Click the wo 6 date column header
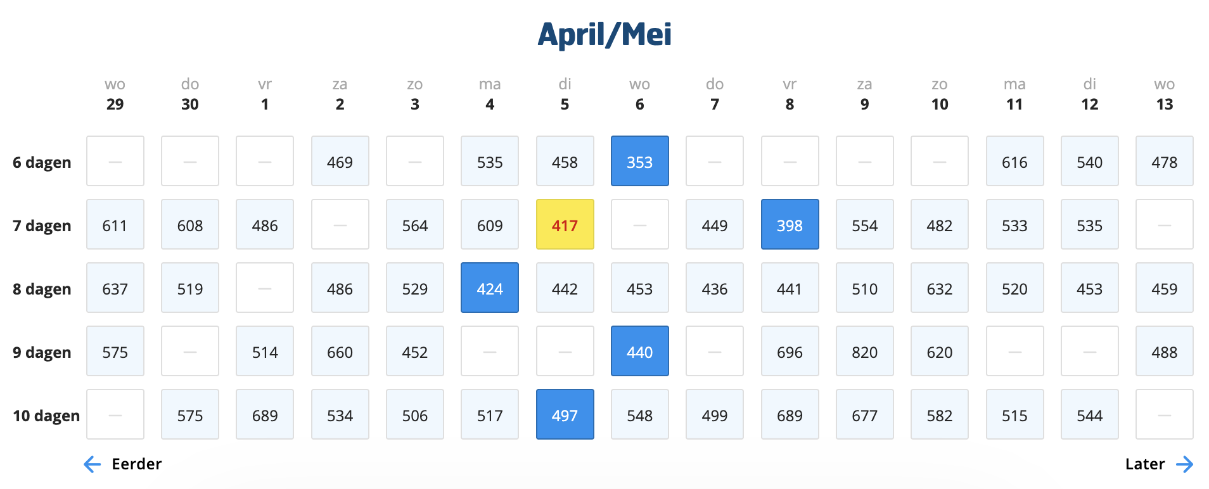The width and height of the screenshot is (1209, 489). [639, 94]
